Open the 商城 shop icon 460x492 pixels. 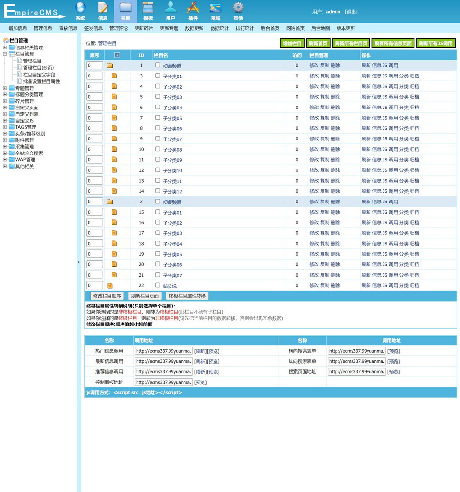coord(215,7)
